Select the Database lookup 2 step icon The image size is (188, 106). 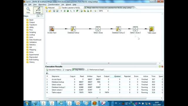(118, 29)
